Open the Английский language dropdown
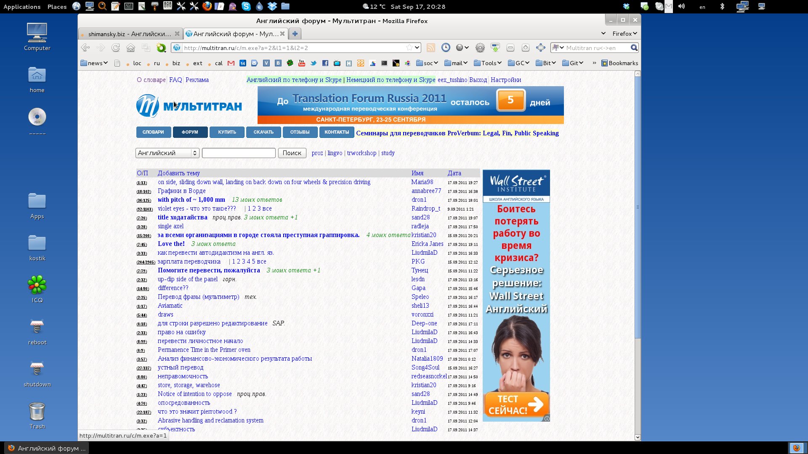This screenshot has width=808, height=454. point(167,153)
